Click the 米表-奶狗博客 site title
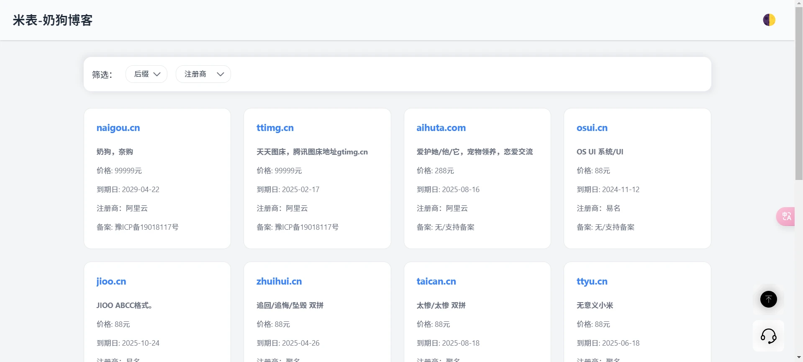This screenshot has width=803, height=362. click(x=53, y=20)
